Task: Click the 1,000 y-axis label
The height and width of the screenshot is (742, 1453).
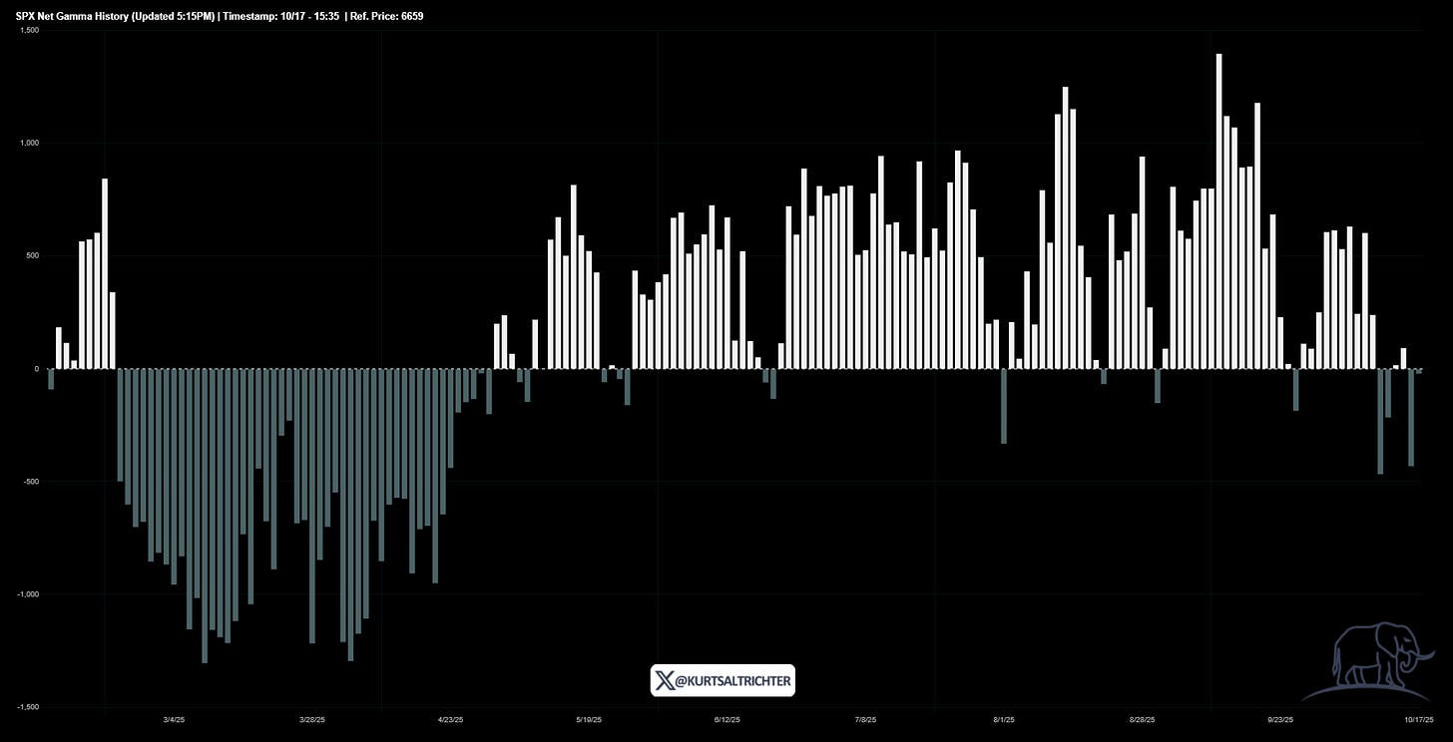Action: point(29,144)
